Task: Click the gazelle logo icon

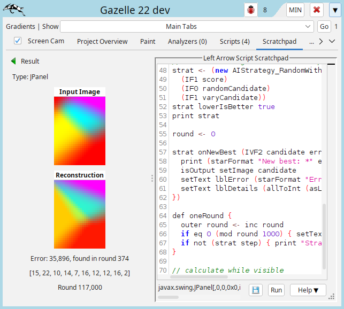Action: (15, 9)
